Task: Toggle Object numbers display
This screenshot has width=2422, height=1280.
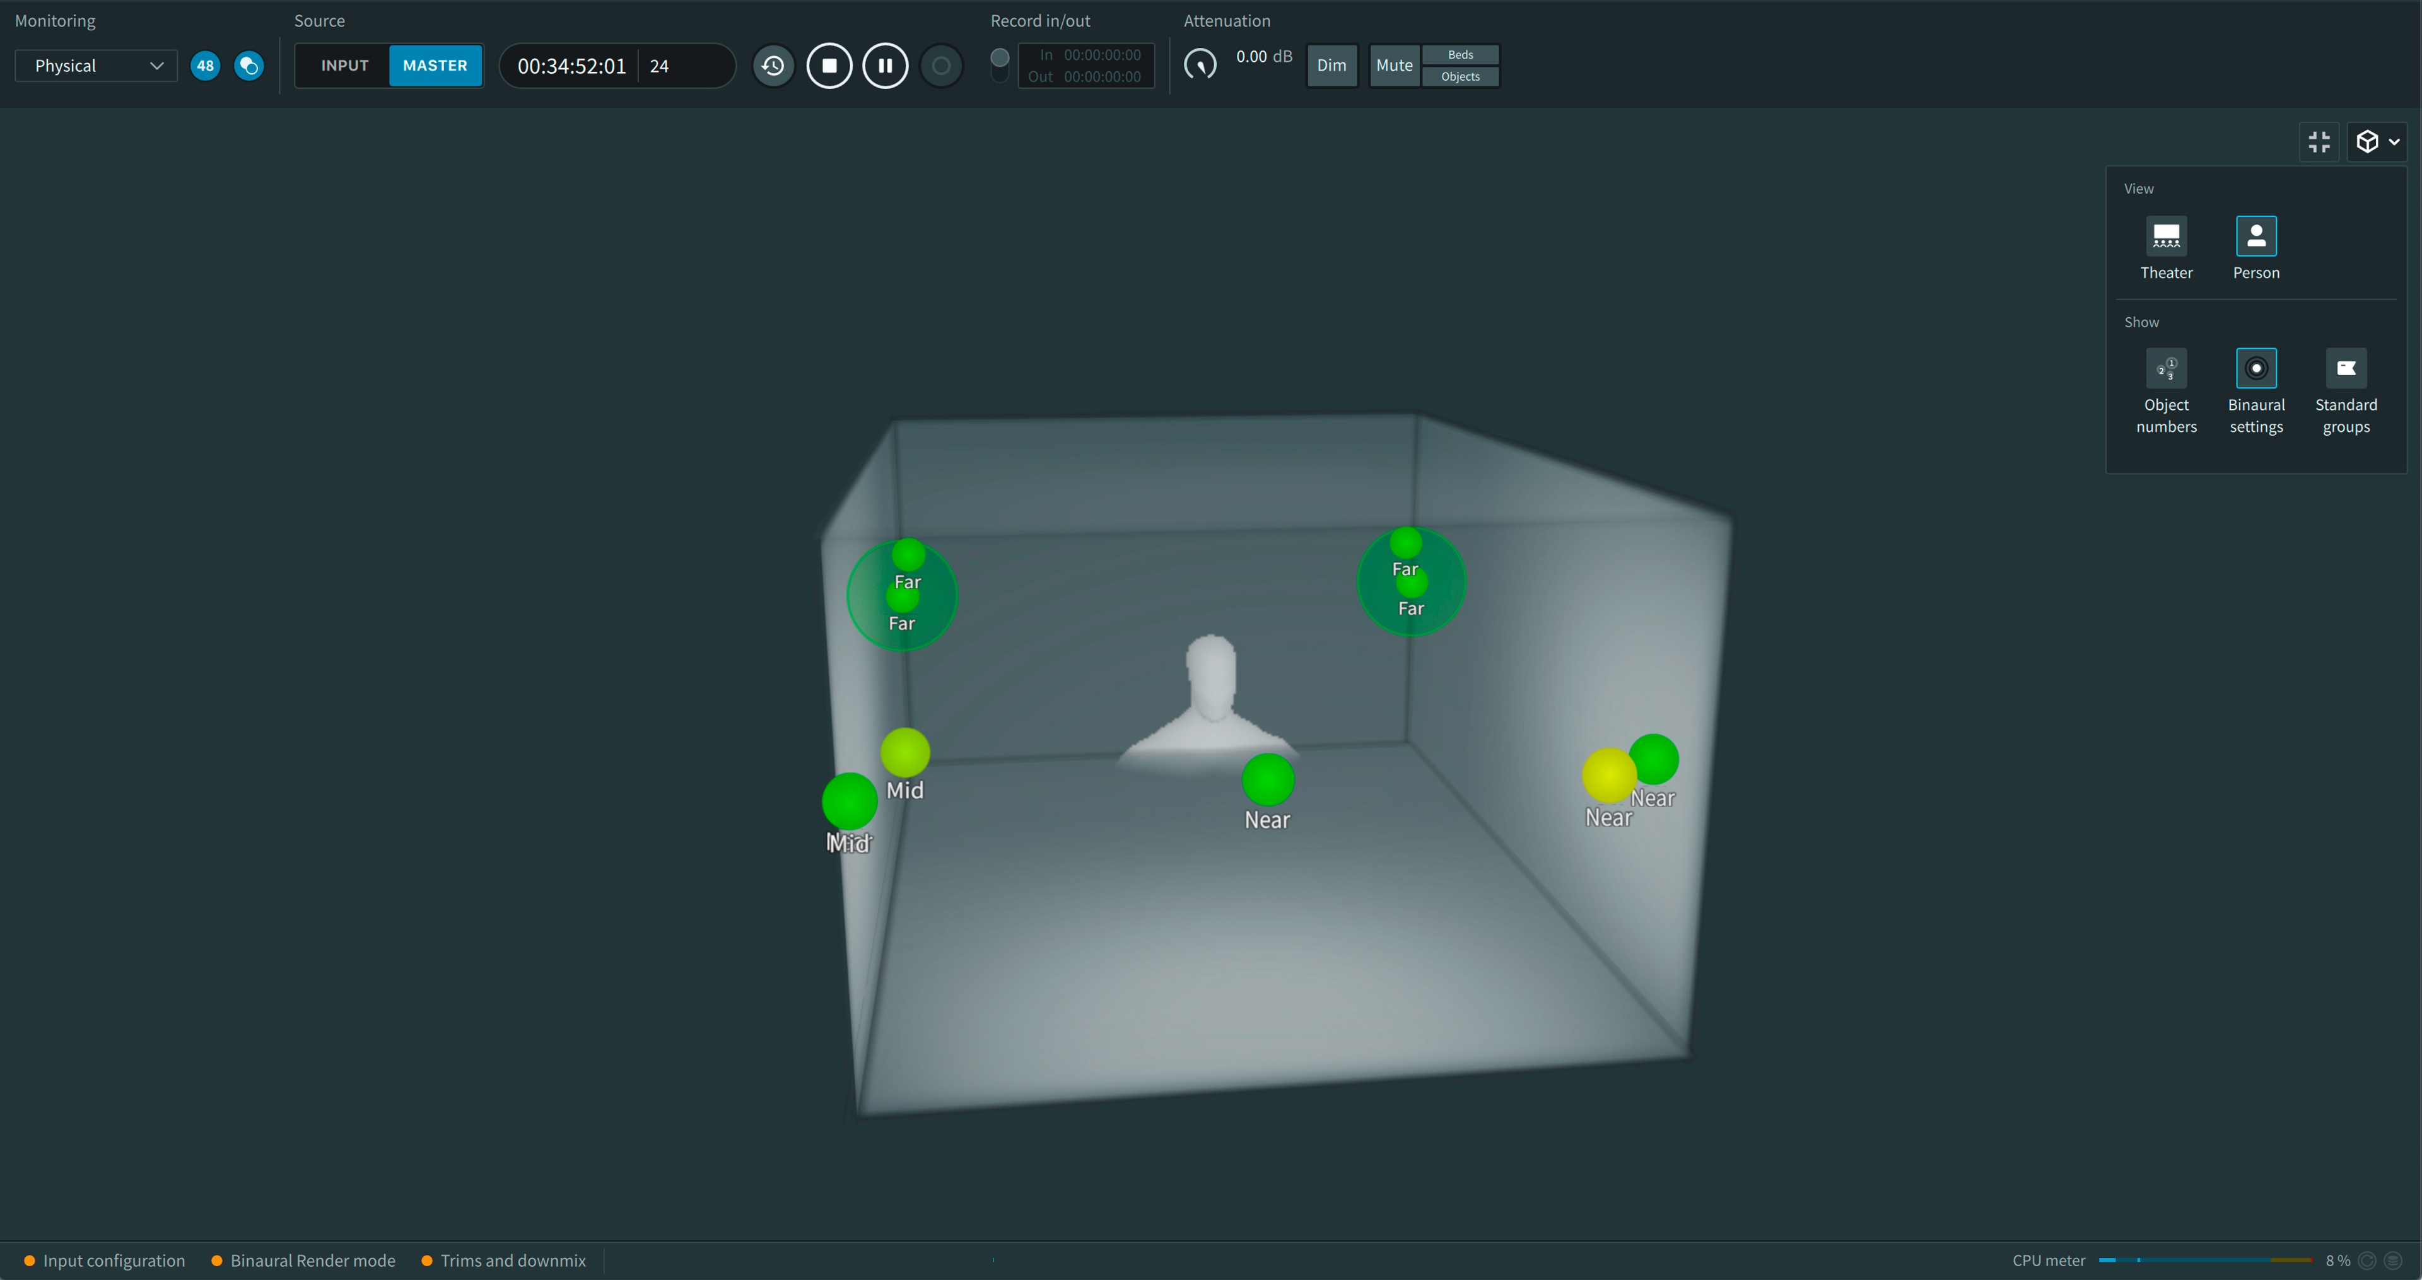Action: [2167, 368]
